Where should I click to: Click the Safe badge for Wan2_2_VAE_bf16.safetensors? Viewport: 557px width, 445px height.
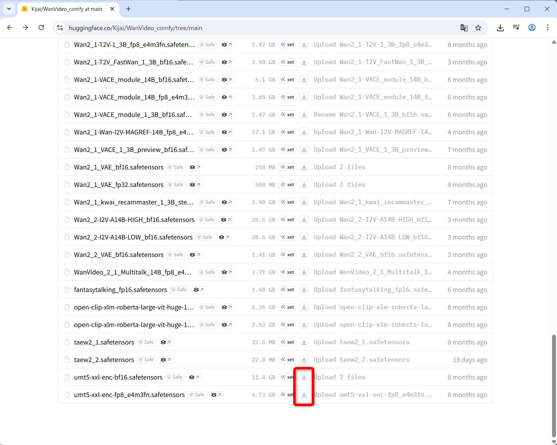[x=175, y=255]
